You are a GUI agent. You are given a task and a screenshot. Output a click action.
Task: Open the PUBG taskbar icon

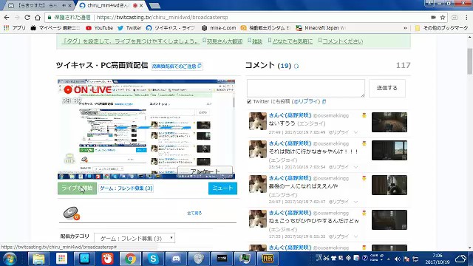pyautogui.click(x=268, y=259)
